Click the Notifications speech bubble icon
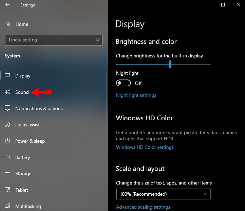The image size is (245, 211). pos(7,108)
